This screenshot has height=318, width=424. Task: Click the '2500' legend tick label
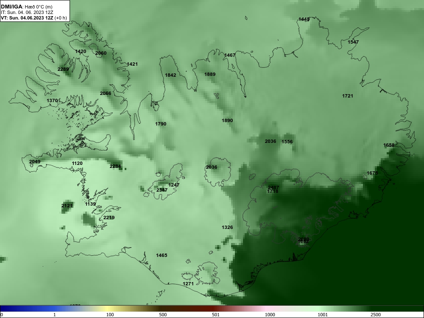[x=375, y=315]
